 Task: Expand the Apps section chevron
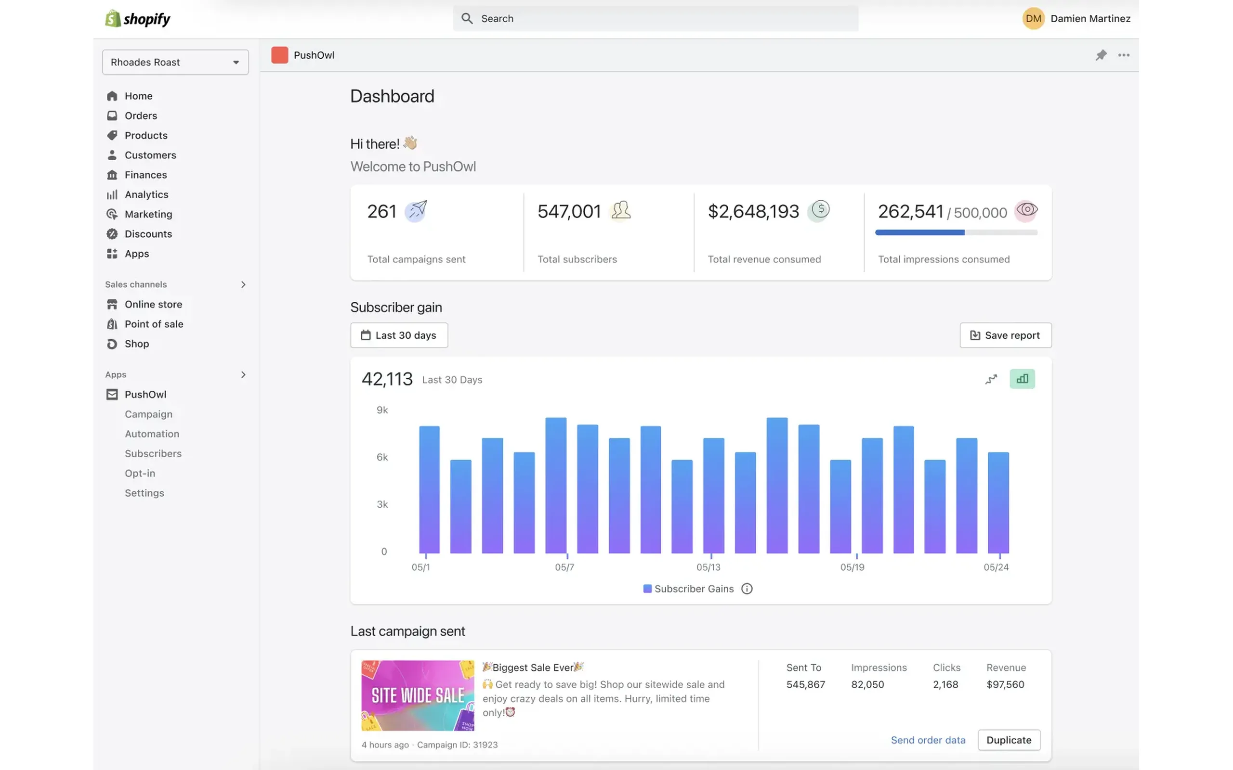(243, 375)
